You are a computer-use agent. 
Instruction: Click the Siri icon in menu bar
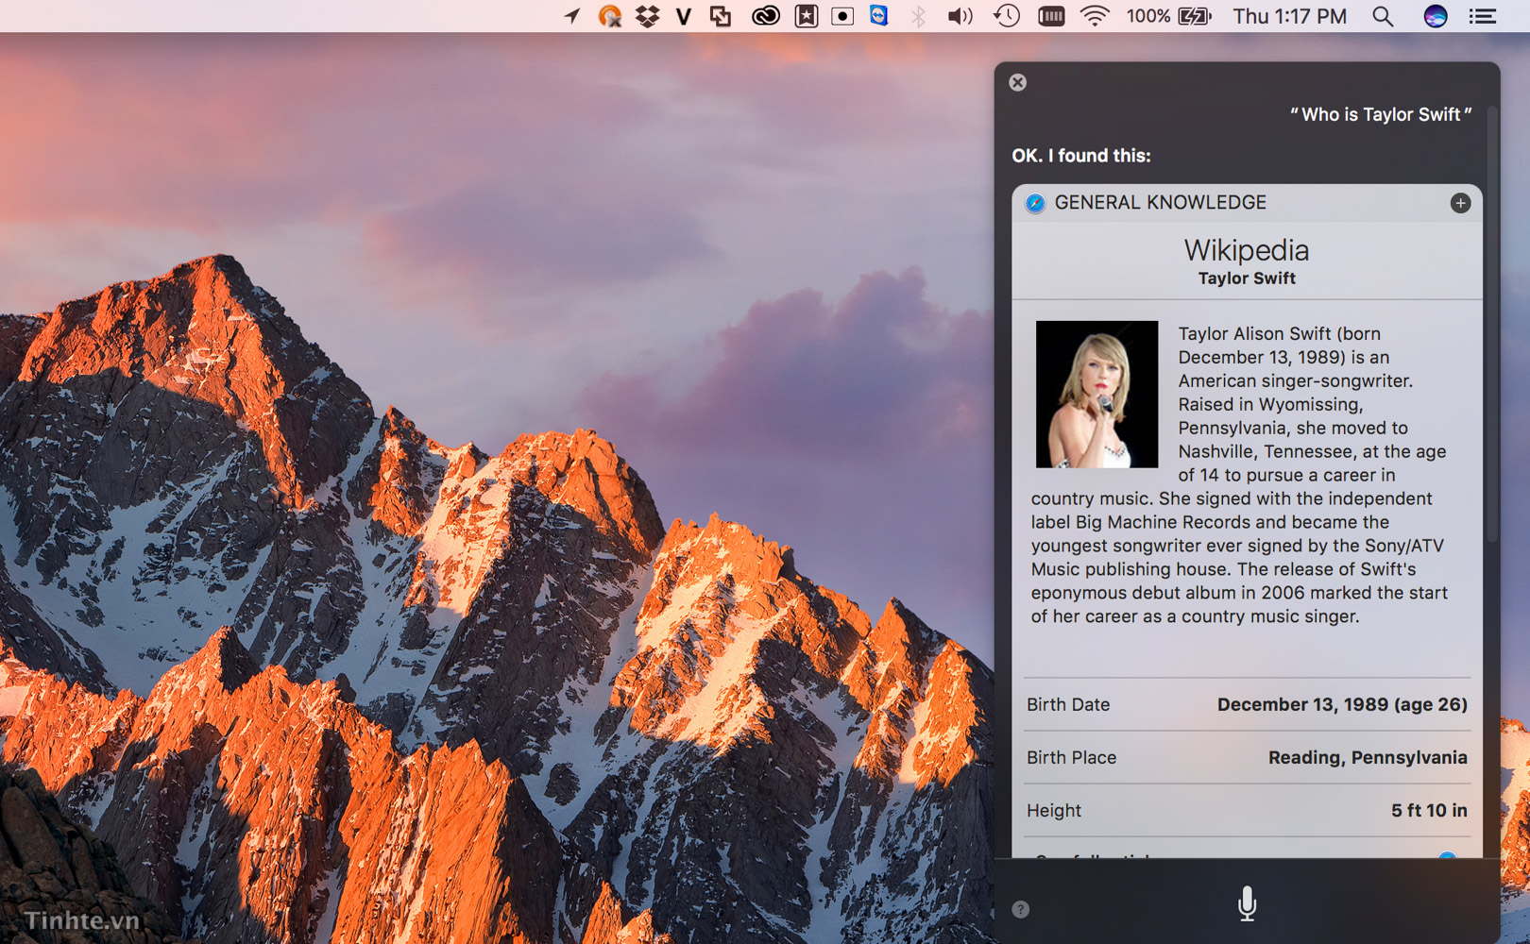pos(1436,16)
